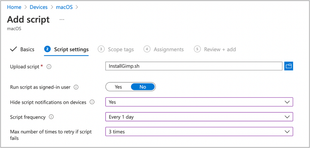This screenshot has height=148, width=310.
Task: Open the Review + add tab
Action: pyautogui.click(x=220, y=49)
